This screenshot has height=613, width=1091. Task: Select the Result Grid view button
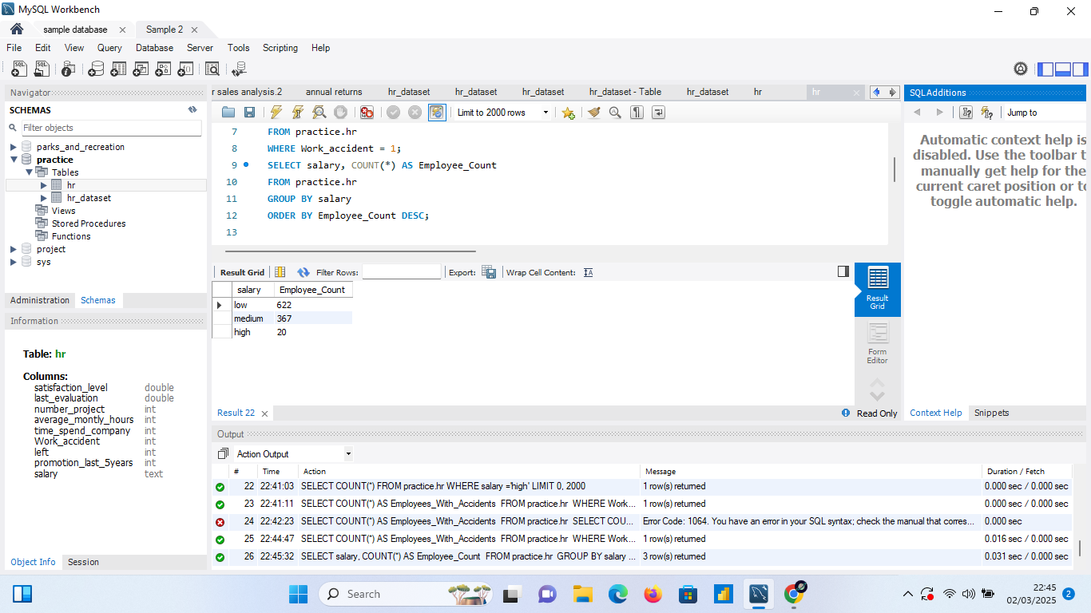877,290
